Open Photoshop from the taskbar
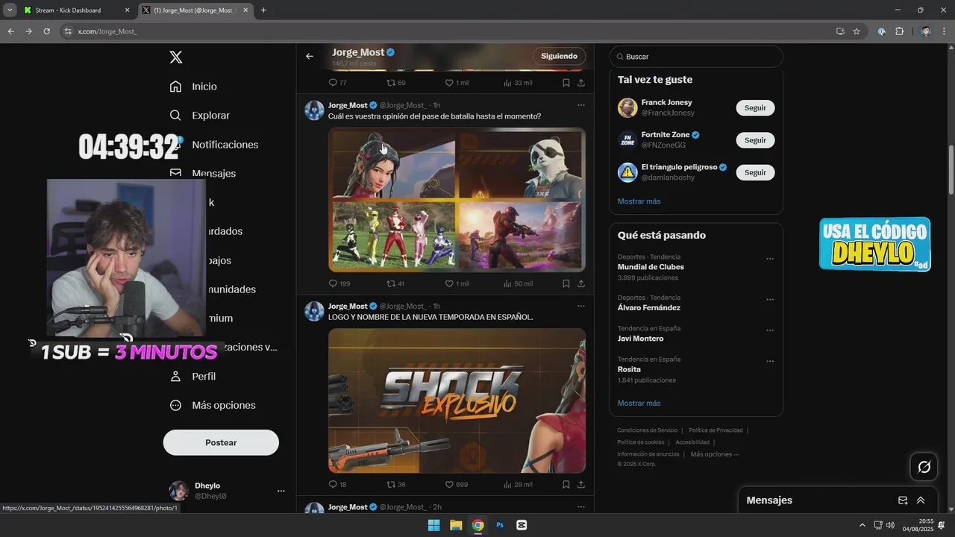955x537 pixels. point(500,525)
